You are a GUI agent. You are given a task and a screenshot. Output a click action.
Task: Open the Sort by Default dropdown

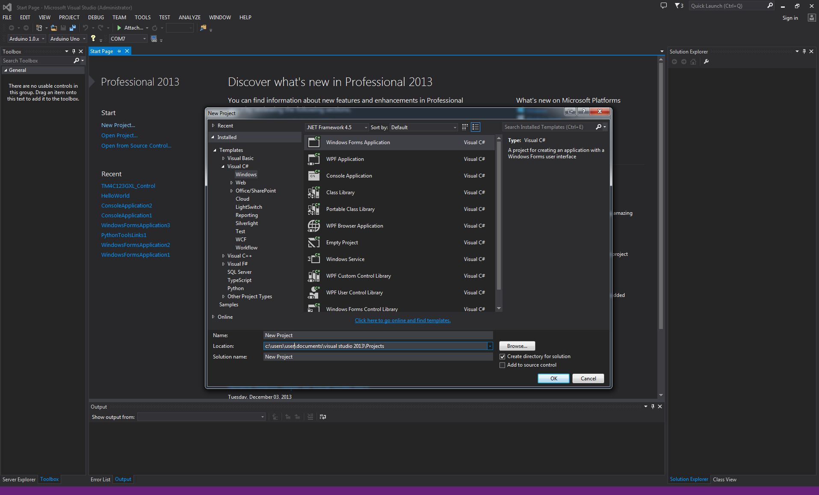tap(423, 127)
